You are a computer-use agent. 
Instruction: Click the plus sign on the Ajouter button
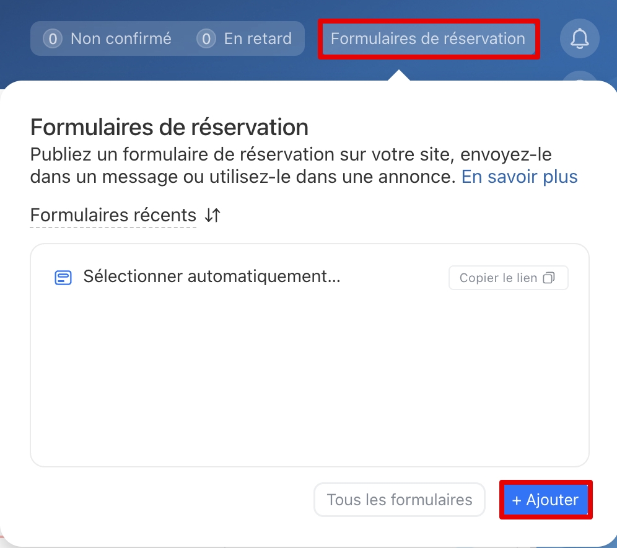point(517,500)
